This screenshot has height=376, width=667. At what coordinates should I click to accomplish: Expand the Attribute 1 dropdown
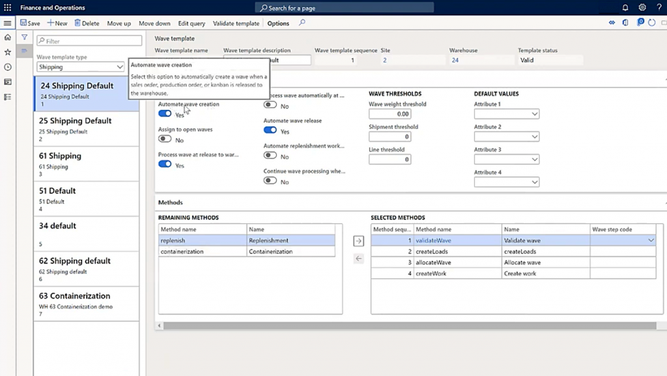pyautogui.click(x=507, y=114)
